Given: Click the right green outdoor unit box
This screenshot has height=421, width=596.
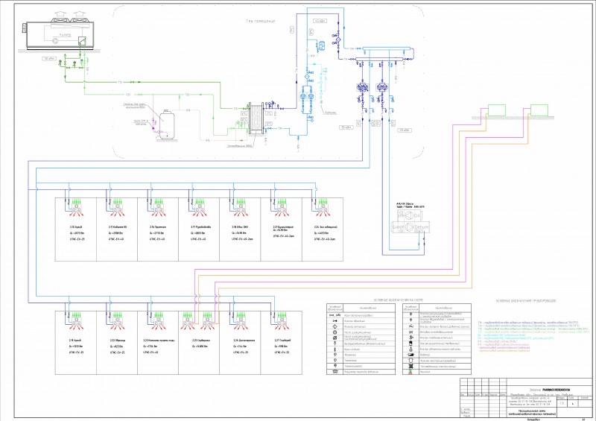Looking at the screenshot, I should click(x=539, y=110).
